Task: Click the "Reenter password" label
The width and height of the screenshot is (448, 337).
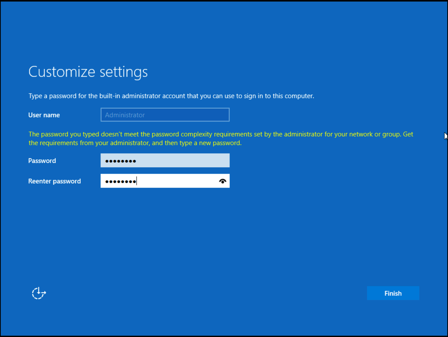Action: (54, 181)
